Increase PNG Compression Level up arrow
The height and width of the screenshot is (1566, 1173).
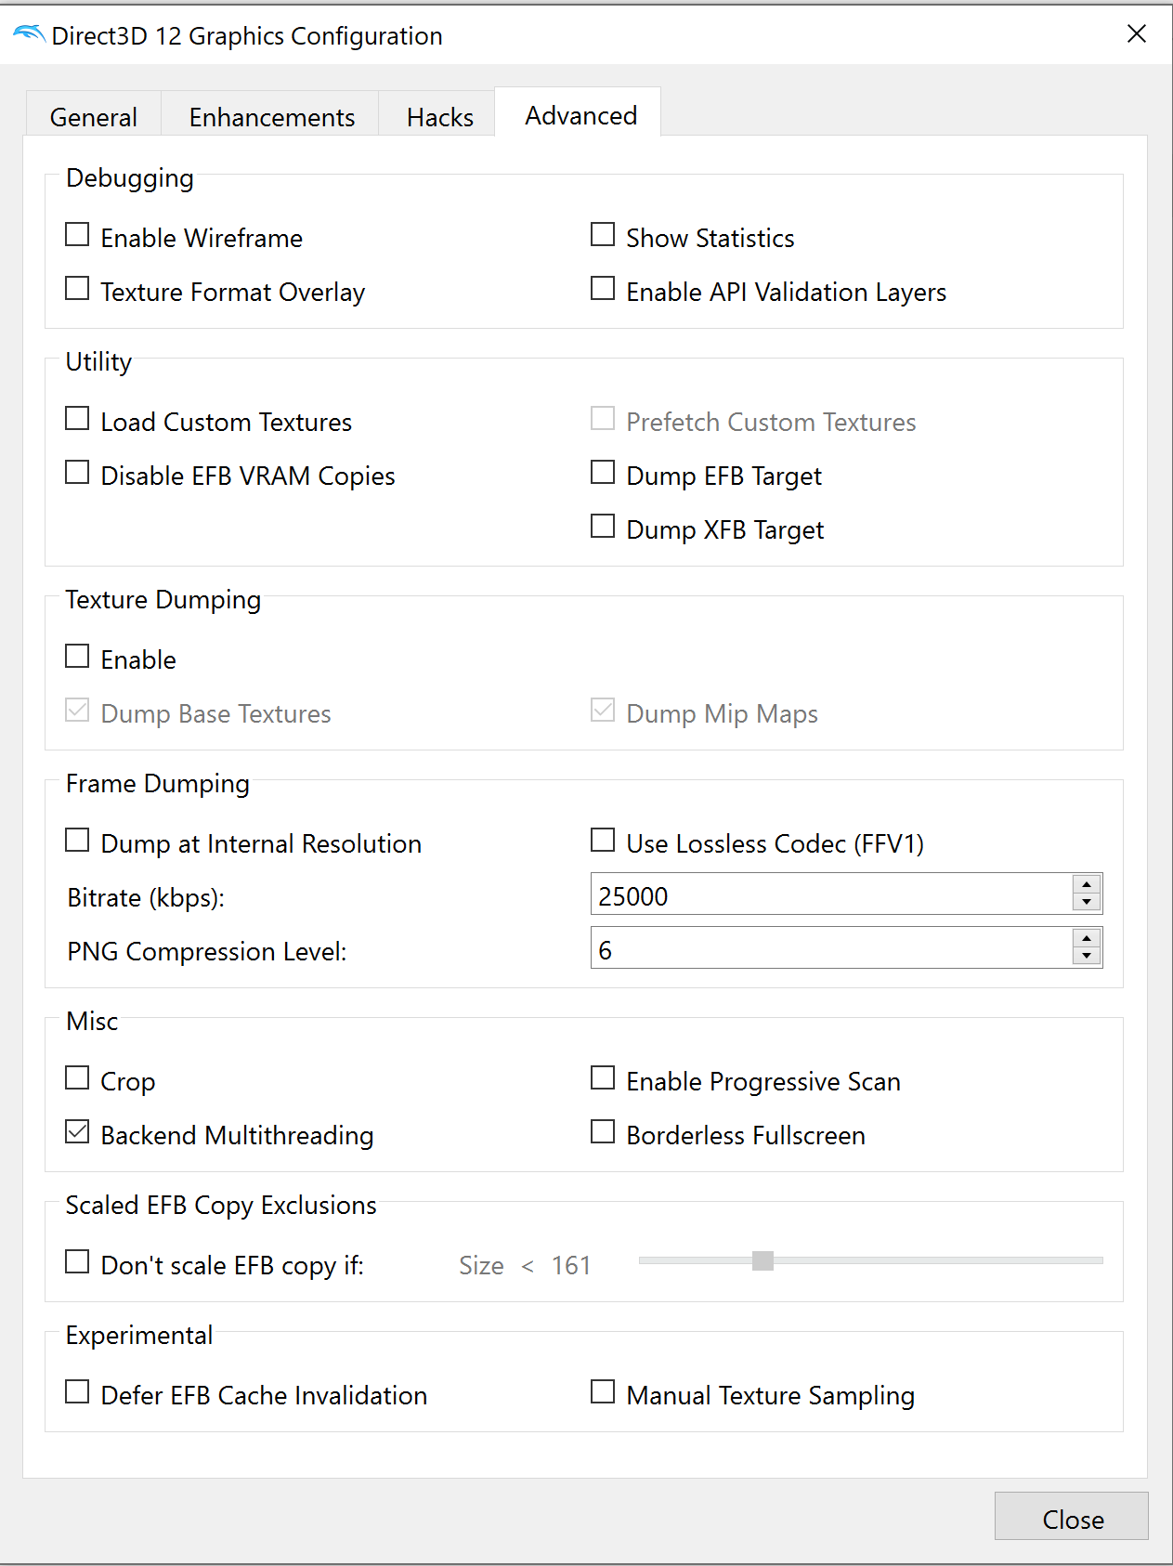click(x=1087, y=939)
